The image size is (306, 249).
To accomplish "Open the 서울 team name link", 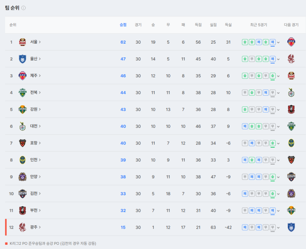I will click(x=35, y=42).
